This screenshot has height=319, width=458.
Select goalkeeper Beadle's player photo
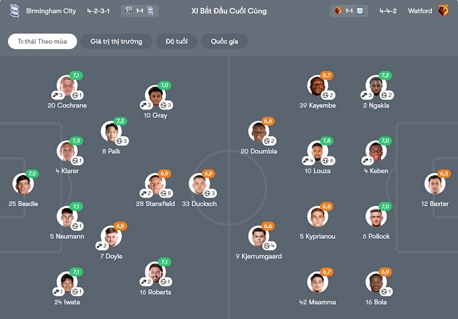click(x=23, y=184)
